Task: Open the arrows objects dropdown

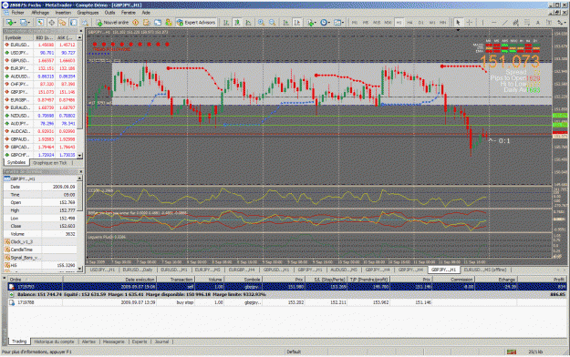Action: 562,23
